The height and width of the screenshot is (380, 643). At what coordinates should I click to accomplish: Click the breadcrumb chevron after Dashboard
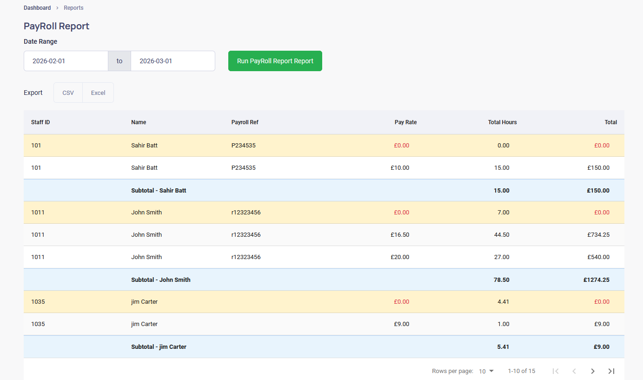click(57, 7)
